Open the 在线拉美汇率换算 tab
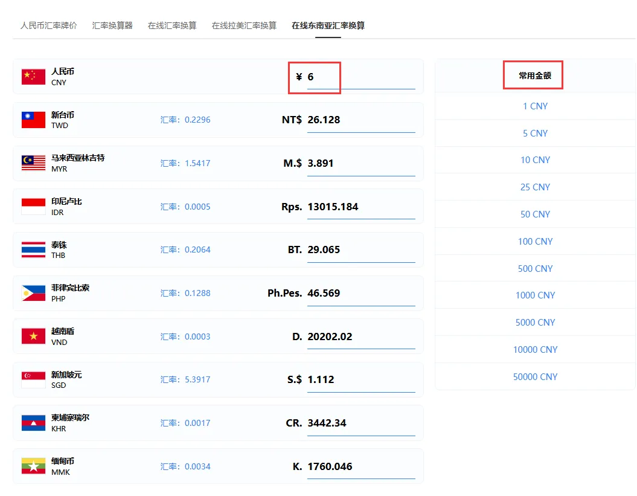This screenshot has width=637, height=496. click(244, 25)
